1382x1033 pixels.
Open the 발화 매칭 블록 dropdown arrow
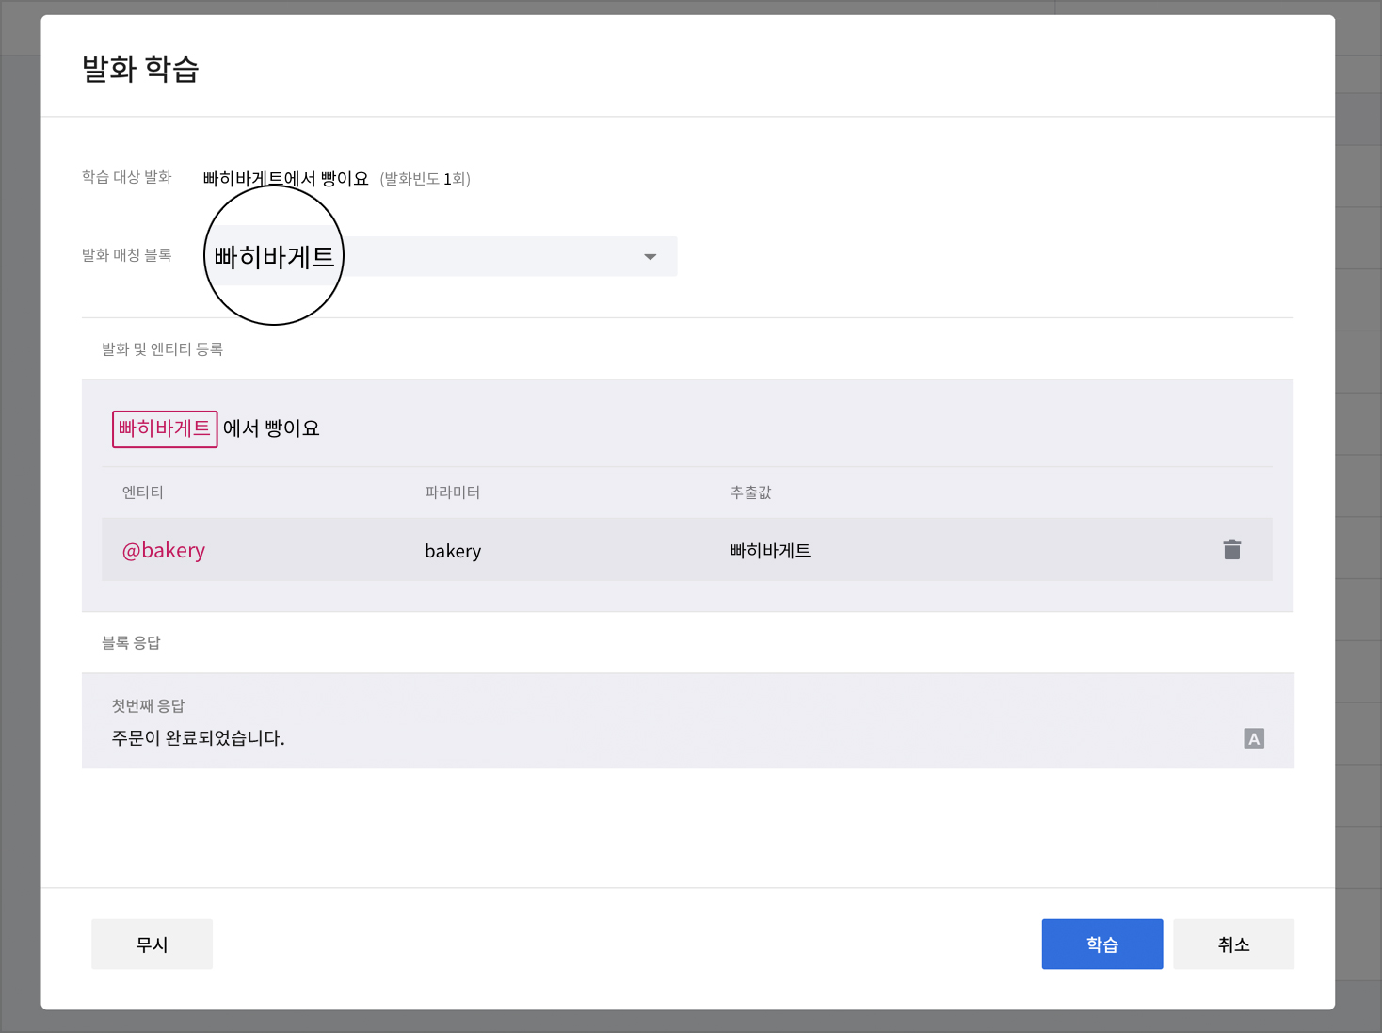pyautogui.click(x=650, y=257)
